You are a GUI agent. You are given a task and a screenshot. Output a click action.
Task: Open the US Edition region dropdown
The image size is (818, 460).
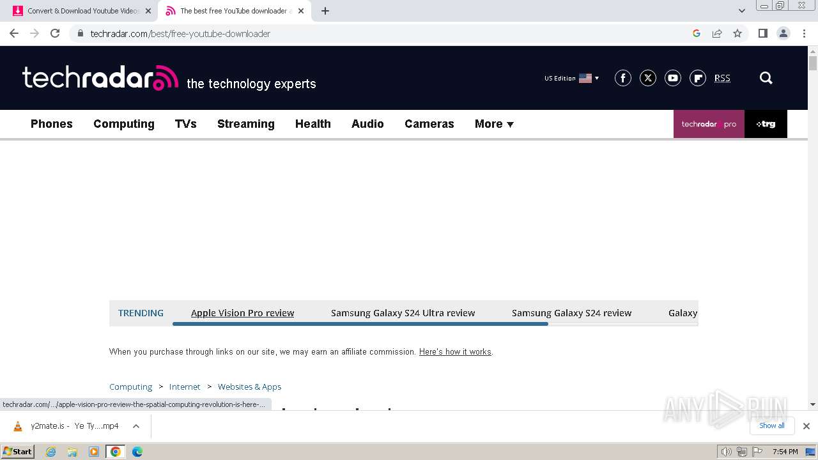pyautogui.click(x=572, y=78)
